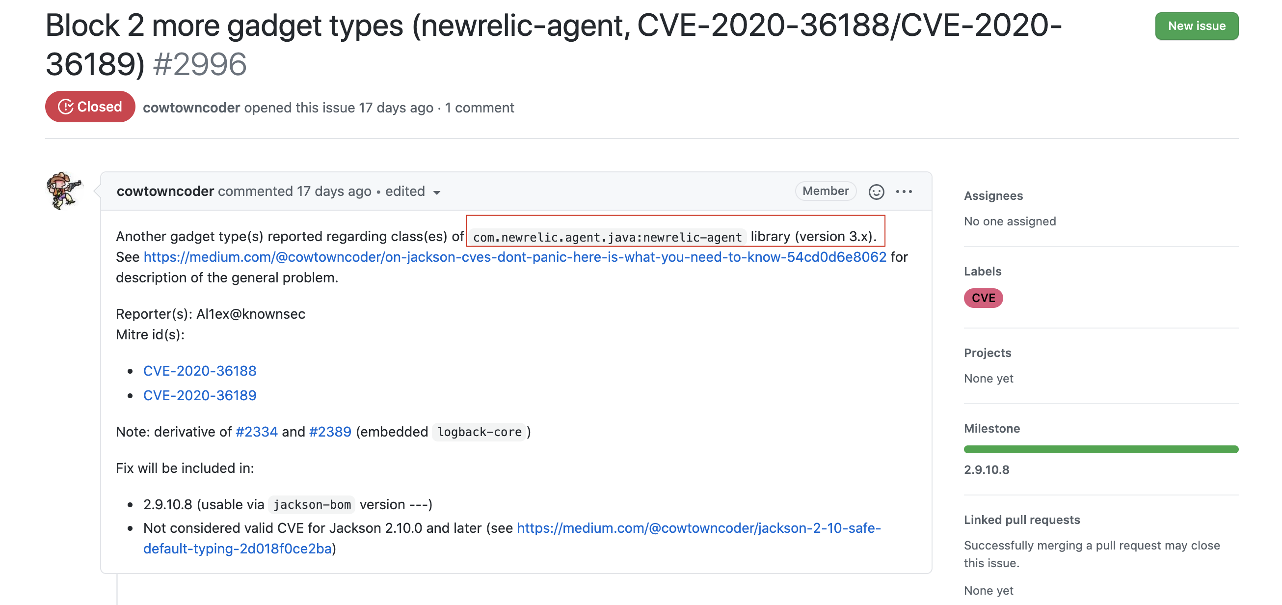Click the add reaction smiley icon
The width and height of the screenshot is (1282, 605).
876,192
